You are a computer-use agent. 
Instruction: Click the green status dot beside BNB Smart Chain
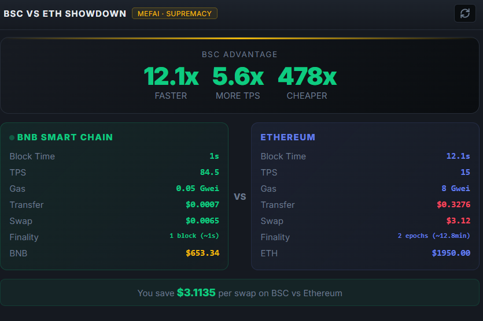pos(12,137)
